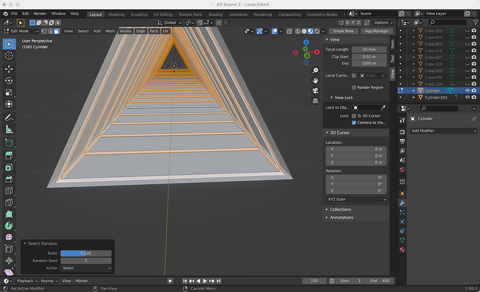Select the Add Cube tool
480x292 pixels.
point(9,143)
